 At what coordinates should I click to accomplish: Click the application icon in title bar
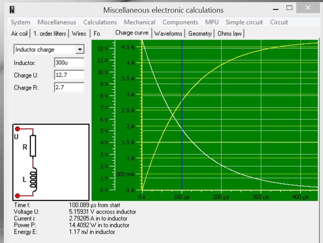[12, 10]
